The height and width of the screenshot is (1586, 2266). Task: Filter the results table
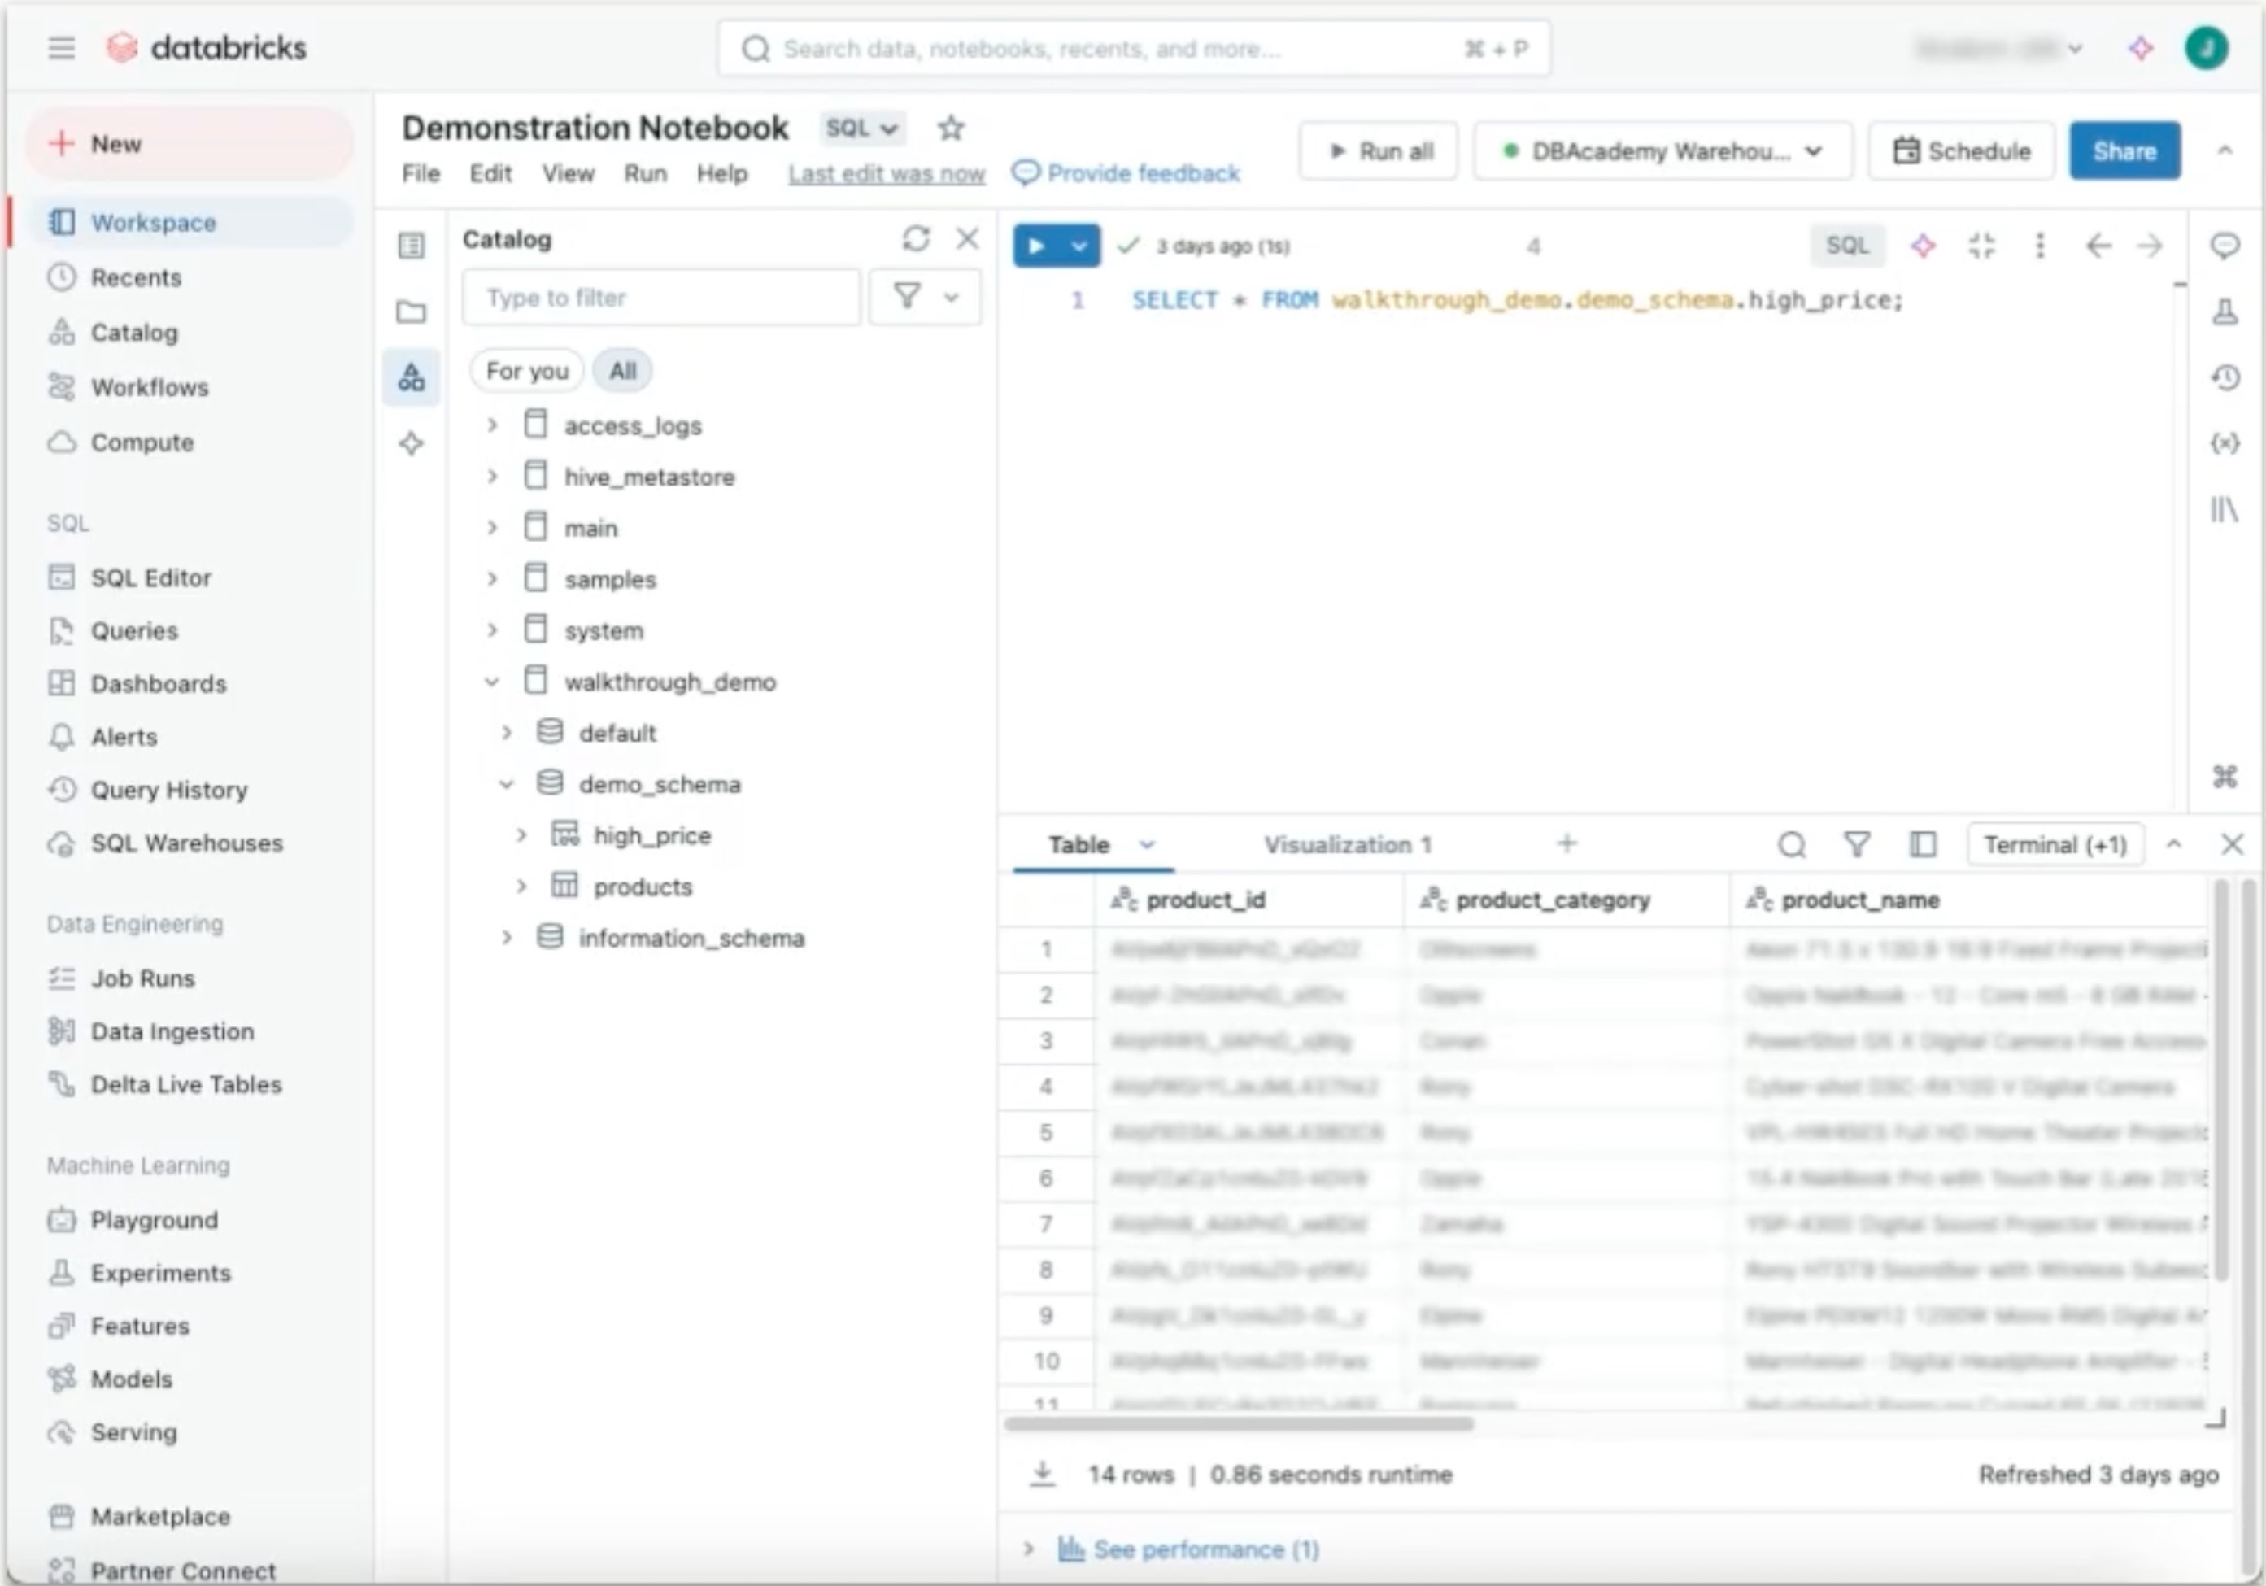pyautogui.click(x=1858, y=845)
